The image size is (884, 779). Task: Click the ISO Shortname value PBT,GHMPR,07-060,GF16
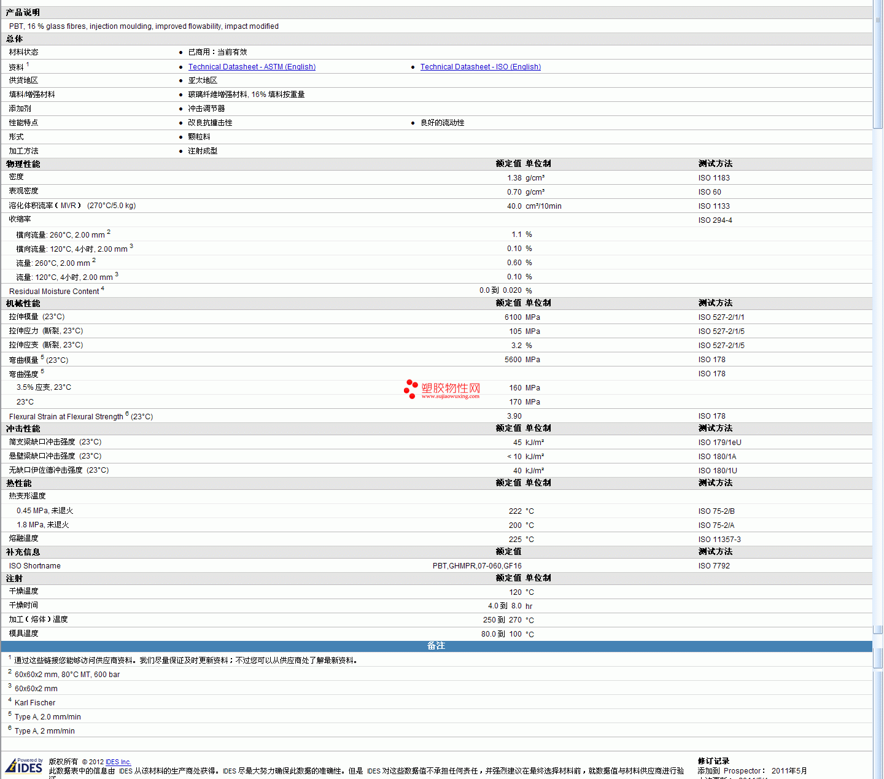pos(477,566)
